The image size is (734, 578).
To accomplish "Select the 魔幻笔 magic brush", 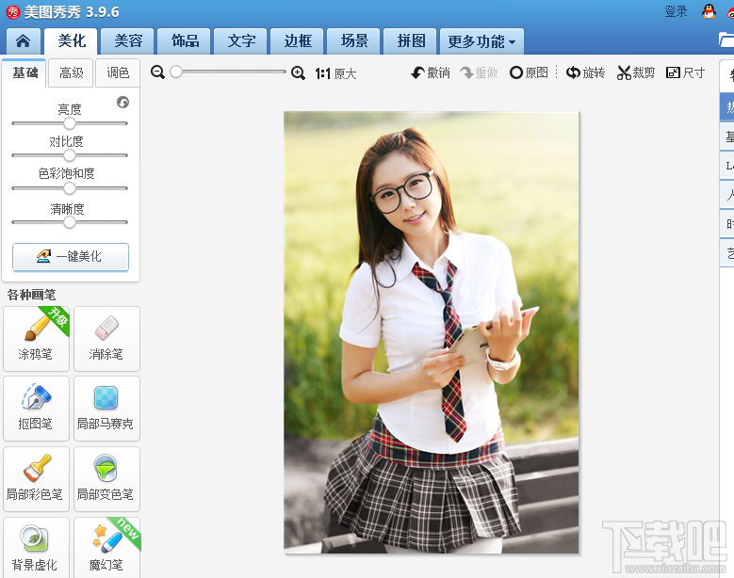I will [x=106, y=548].
